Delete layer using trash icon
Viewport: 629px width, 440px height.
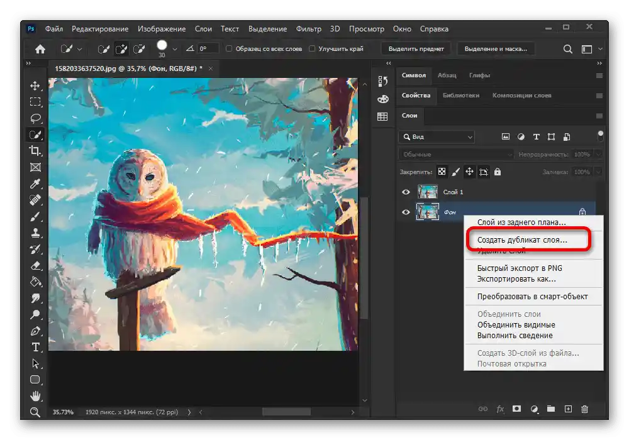pyautogui.click(x=584, y=409)
